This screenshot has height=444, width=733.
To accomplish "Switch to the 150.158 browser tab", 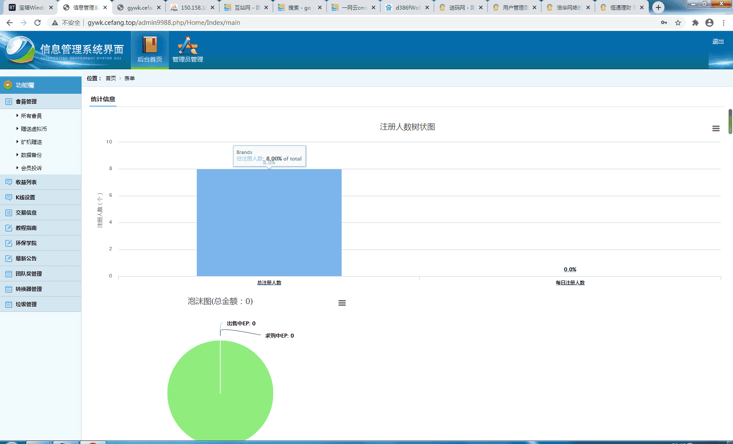I will click(192, 7).
